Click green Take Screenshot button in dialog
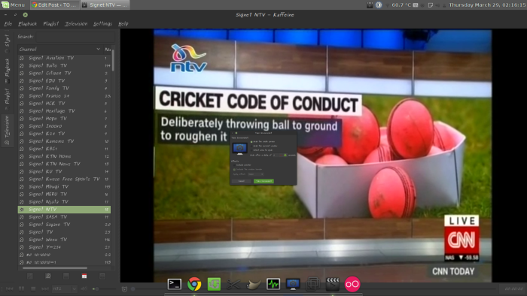 [x=263, y=181]
